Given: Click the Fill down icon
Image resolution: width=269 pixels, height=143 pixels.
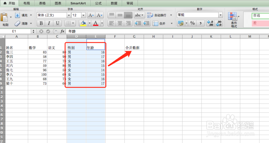Looking at the screenshot, I should tap(17, 15).
